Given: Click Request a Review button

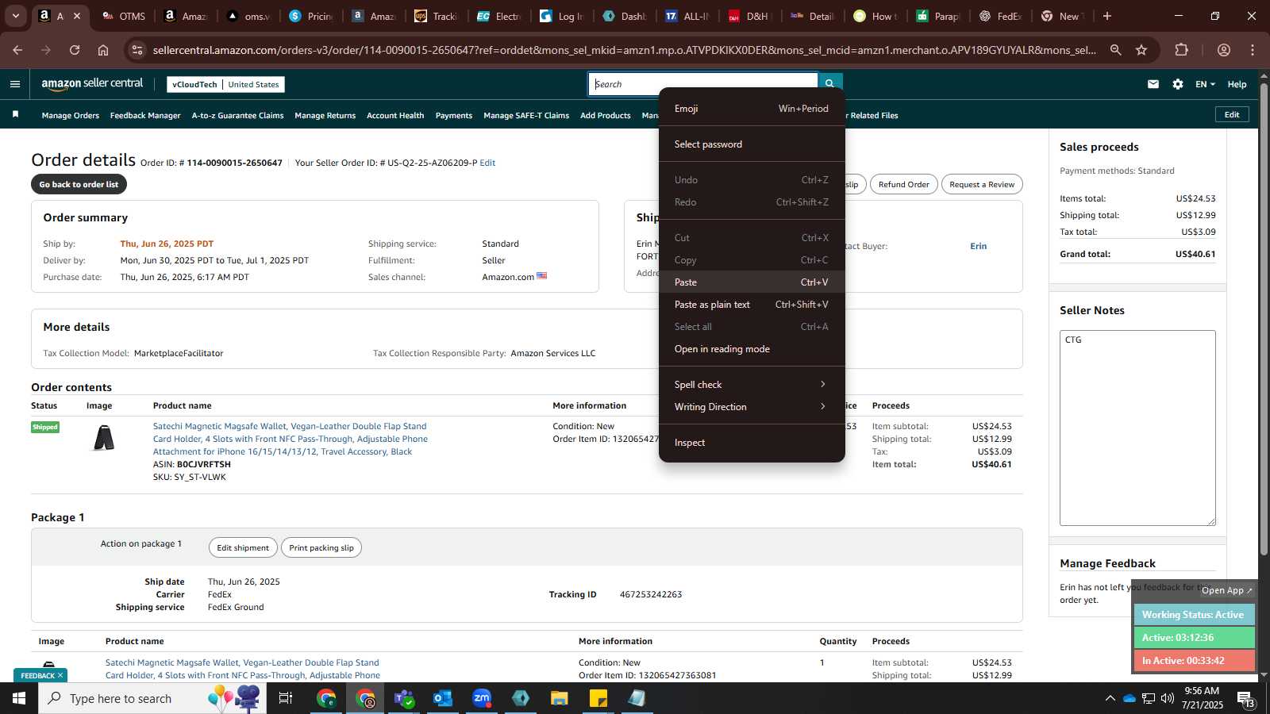Looking at the screenshot, I should (x=982, y=184).
